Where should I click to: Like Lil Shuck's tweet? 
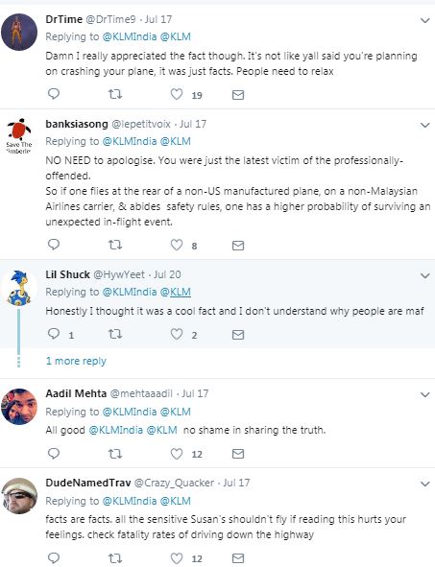pyautogui.click(x=177, y=334)
